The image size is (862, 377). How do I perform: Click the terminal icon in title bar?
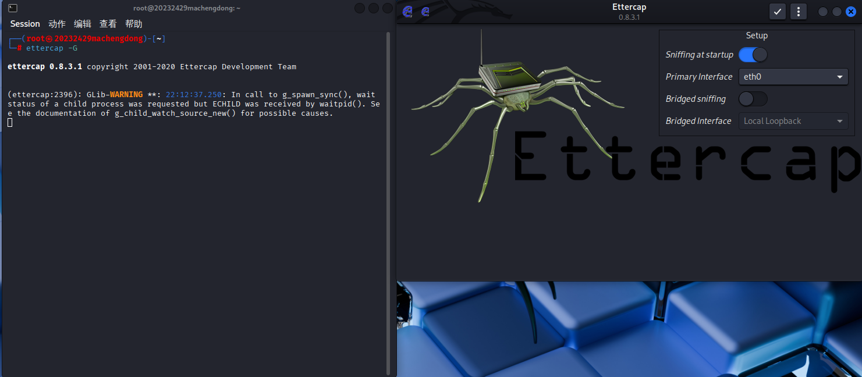[x=12, y=8]
